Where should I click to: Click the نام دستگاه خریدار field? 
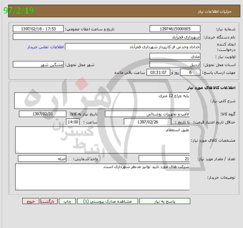click(x=107, y=37)
